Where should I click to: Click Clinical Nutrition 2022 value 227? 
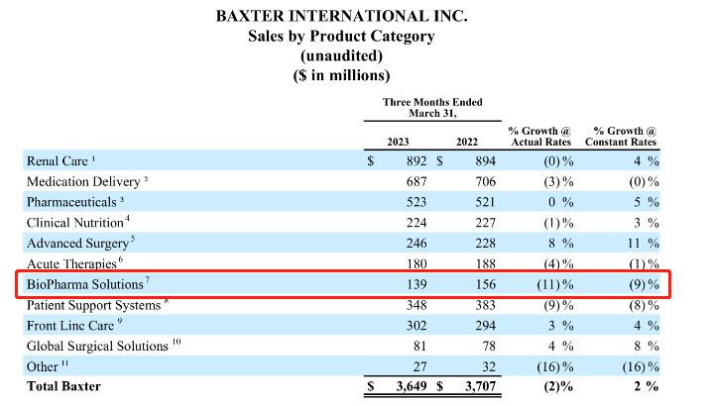pyautogui.click(x=485, y=223)
